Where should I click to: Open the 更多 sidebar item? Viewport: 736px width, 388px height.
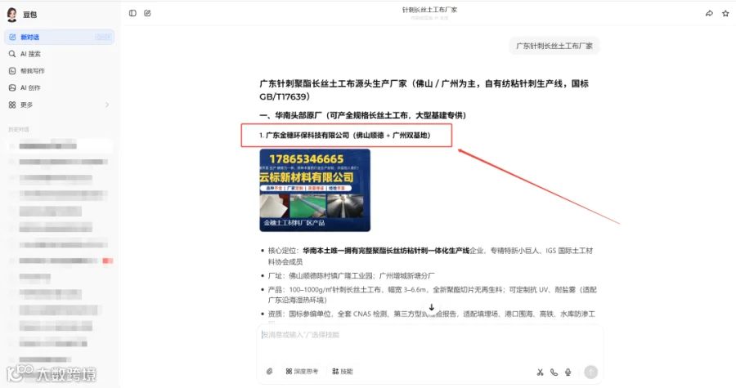pos(59,105)
